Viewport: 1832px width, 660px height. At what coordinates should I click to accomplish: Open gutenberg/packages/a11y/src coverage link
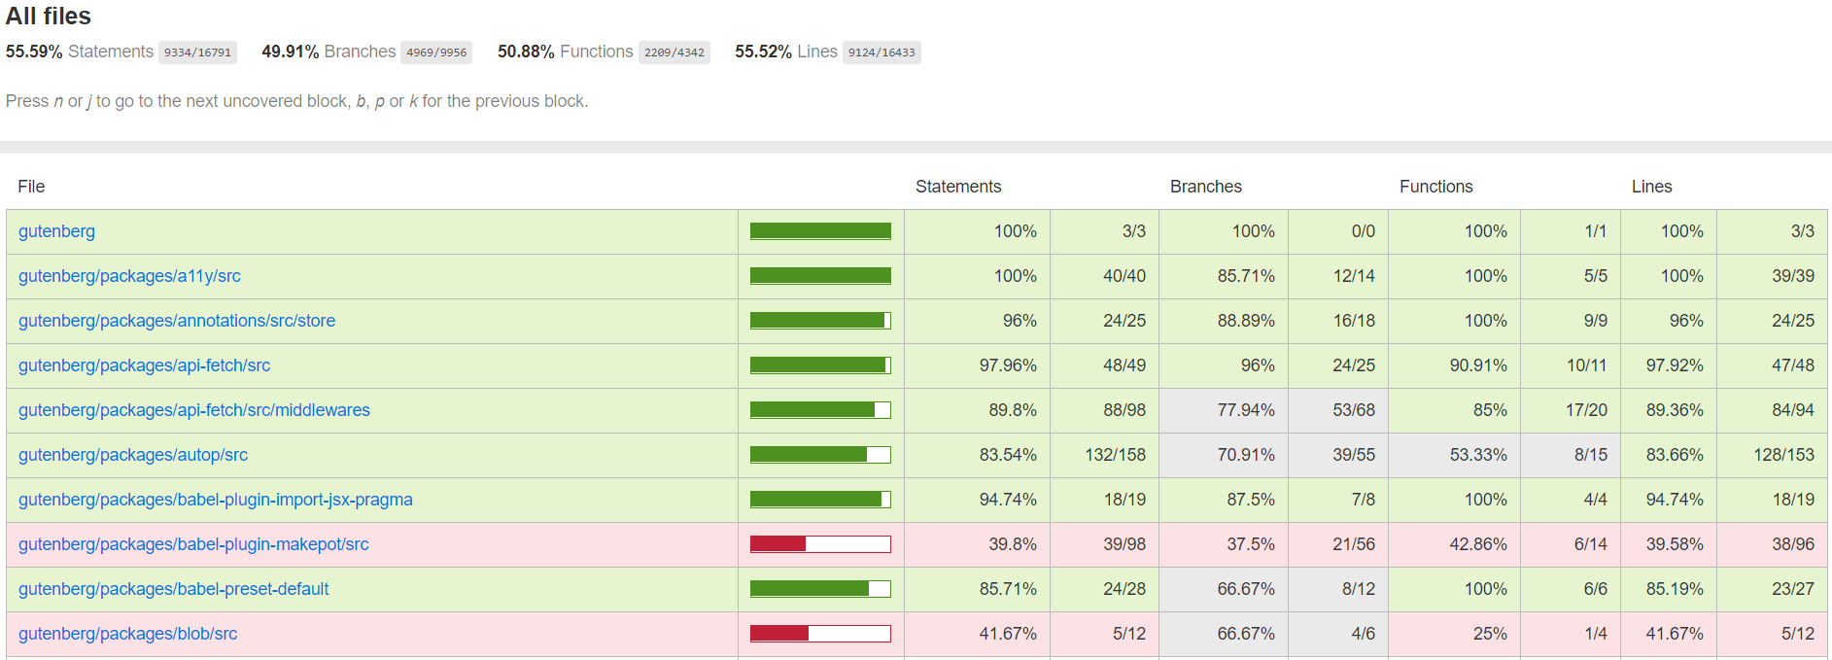click(x=129, y=276)
